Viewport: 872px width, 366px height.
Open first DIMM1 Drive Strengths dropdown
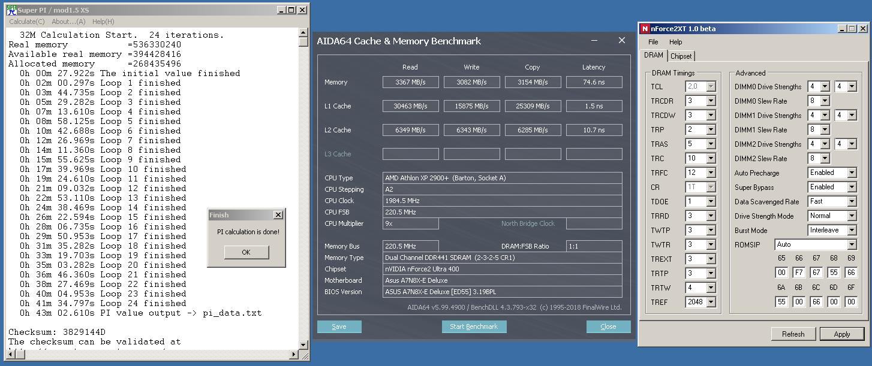[825, 115]
